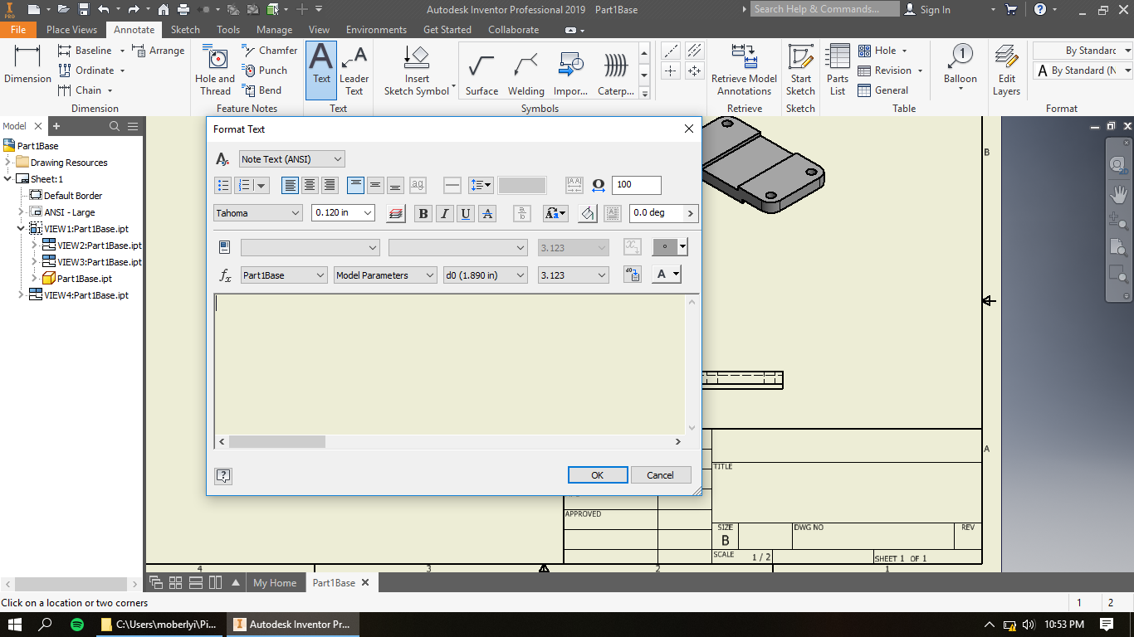Click the rotation angle arrow button
Screen dimensions: 1134x637
pos(690,213)
